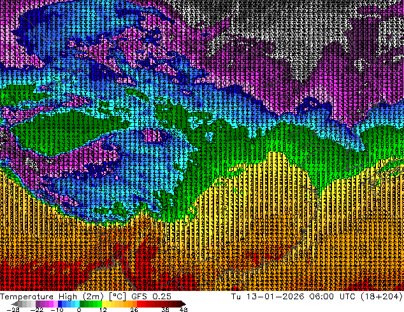Click the '12' legend value
Image resolution: width=404 pixels, height=312 pixels.
[103, 309]
